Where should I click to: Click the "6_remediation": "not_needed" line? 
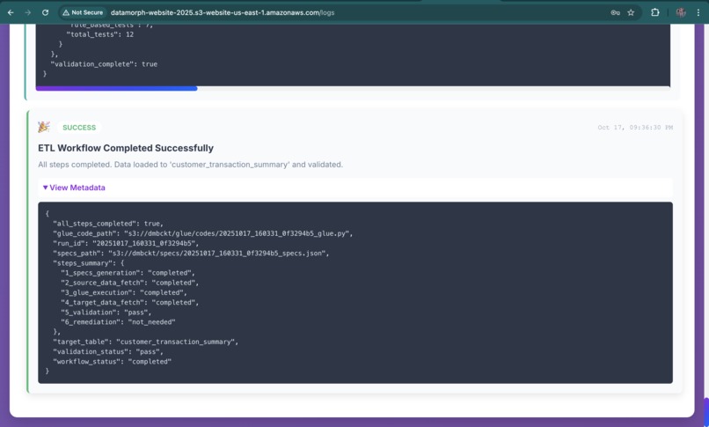tap(118, 322)
